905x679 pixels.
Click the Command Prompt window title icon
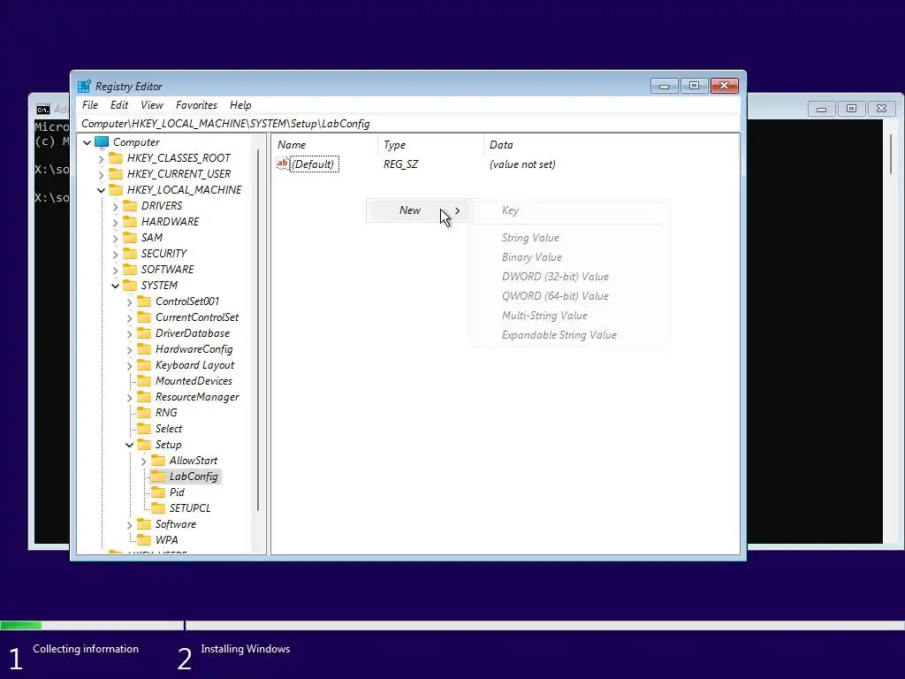(43, 109)
